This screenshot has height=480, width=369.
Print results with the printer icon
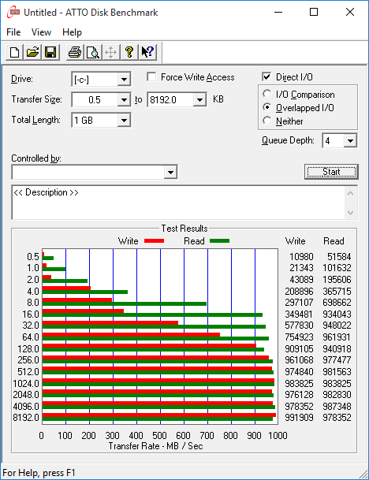[x=75, y=52]
